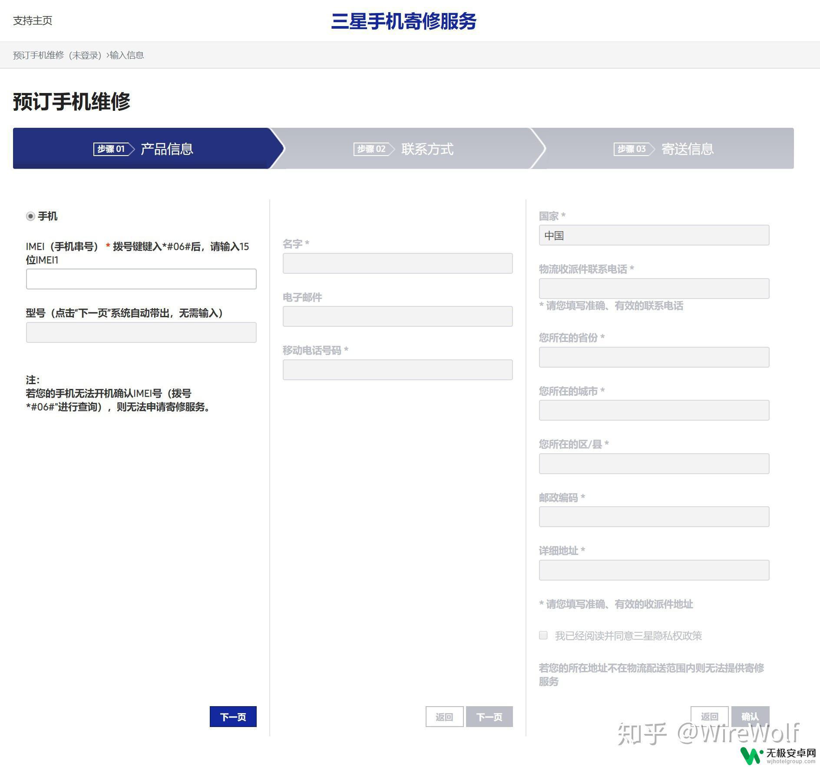
Task: Check the 三星隐私权政策 agreement checkbox
Action: tap(543, 635)
